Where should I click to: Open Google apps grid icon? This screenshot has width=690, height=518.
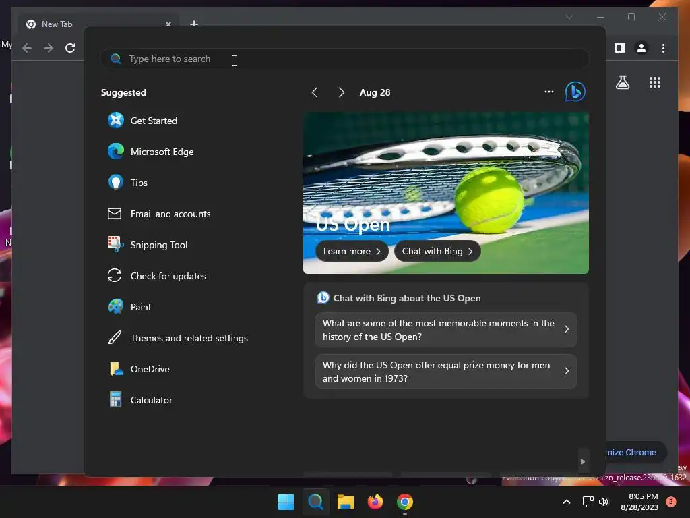click(655, 82)
